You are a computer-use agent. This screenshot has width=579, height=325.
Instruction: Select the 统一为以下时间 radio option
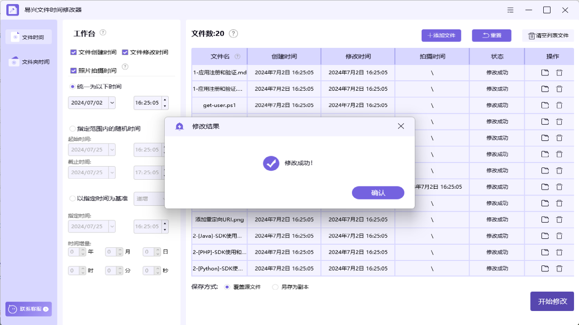pos(72,86)
